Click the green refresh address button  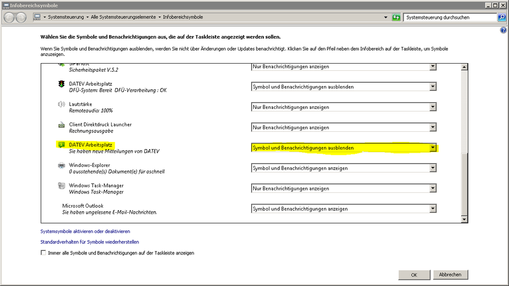(x=396, y=17)
